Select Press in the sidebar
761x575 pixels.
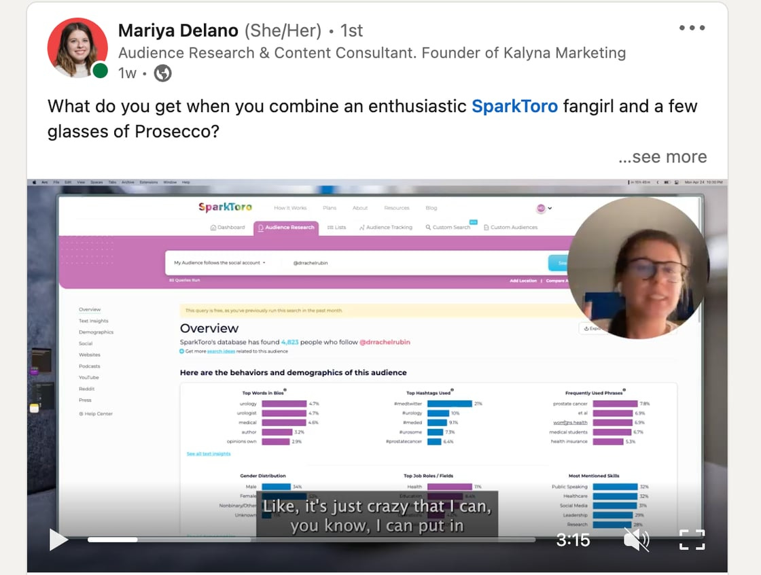tap(85, 400)
